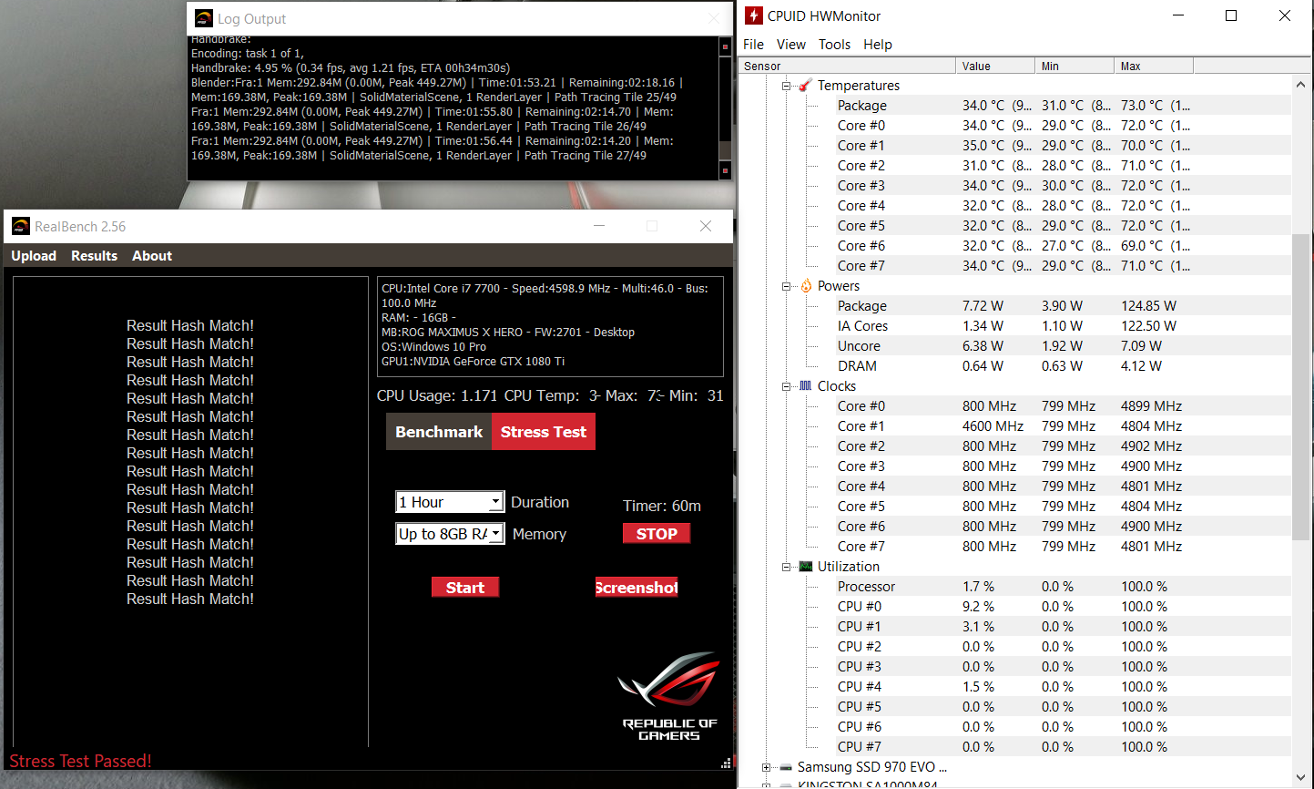The width and height of the screenshot is (1314, 789).
Task: Click the Clocks chip icon
Action: [x=805, y=386]
